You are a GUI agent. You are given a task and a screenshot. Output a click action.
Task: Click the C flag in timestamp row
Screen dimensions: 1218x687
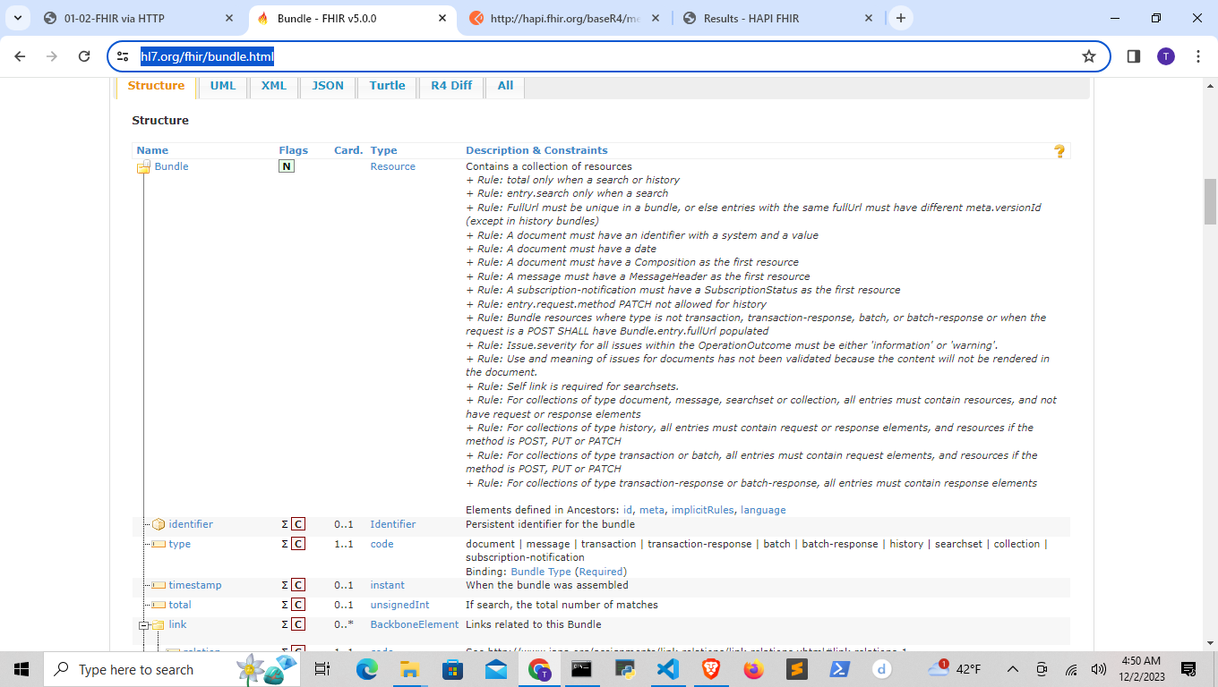point(298,585)
